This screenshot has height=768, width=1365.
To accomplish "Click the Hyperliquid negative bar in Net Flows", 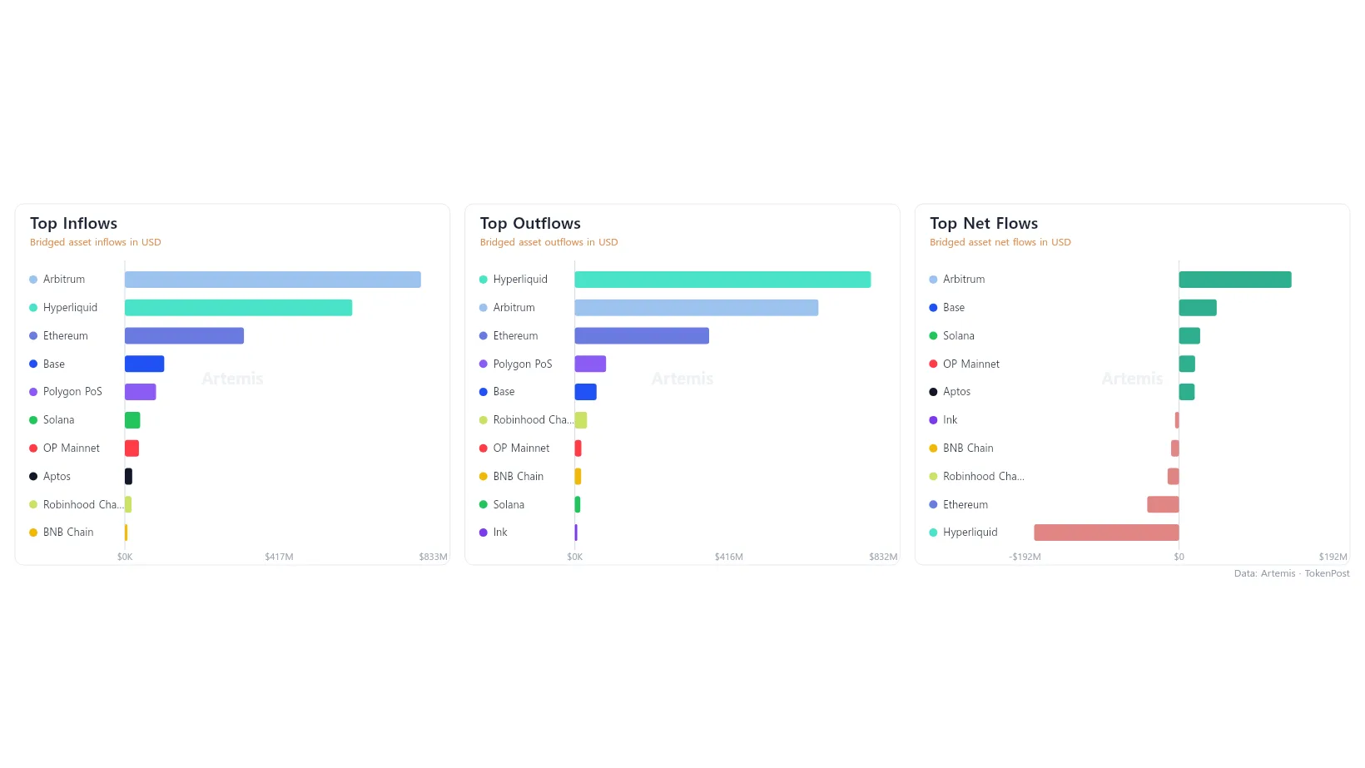I will (x=1106, y=533).
